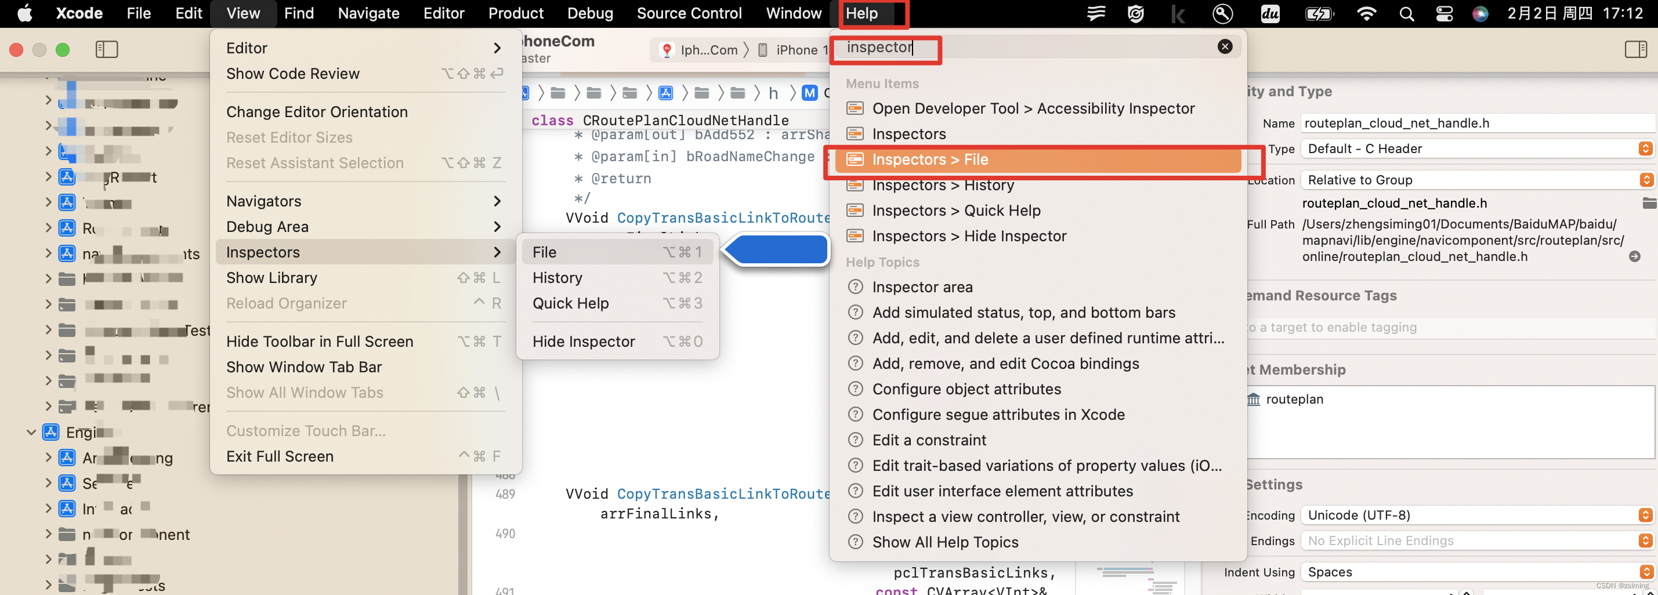Click the shield icon in menu bar
This screenshot has width=1658, height=595.
[x=1136, y=13]
